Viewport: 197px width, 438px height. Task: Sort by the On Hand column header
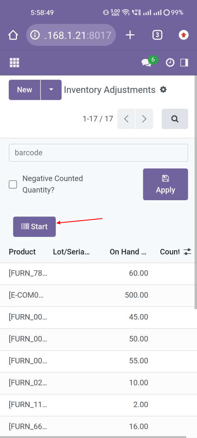[128, 252]
